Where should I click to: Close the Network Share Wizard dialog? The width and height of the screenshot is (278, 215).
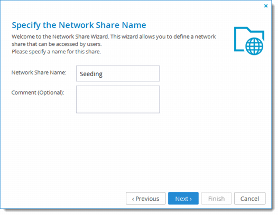click(x=266, y=6)
